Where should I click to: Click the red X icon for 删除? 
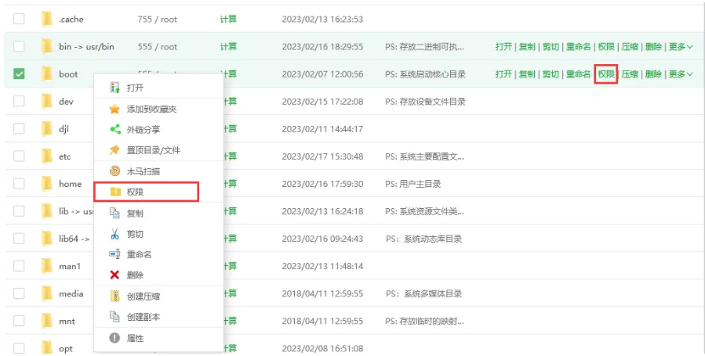114,275
